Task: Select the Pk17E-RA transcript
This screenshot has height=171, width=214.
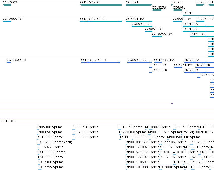Action: 198,26
